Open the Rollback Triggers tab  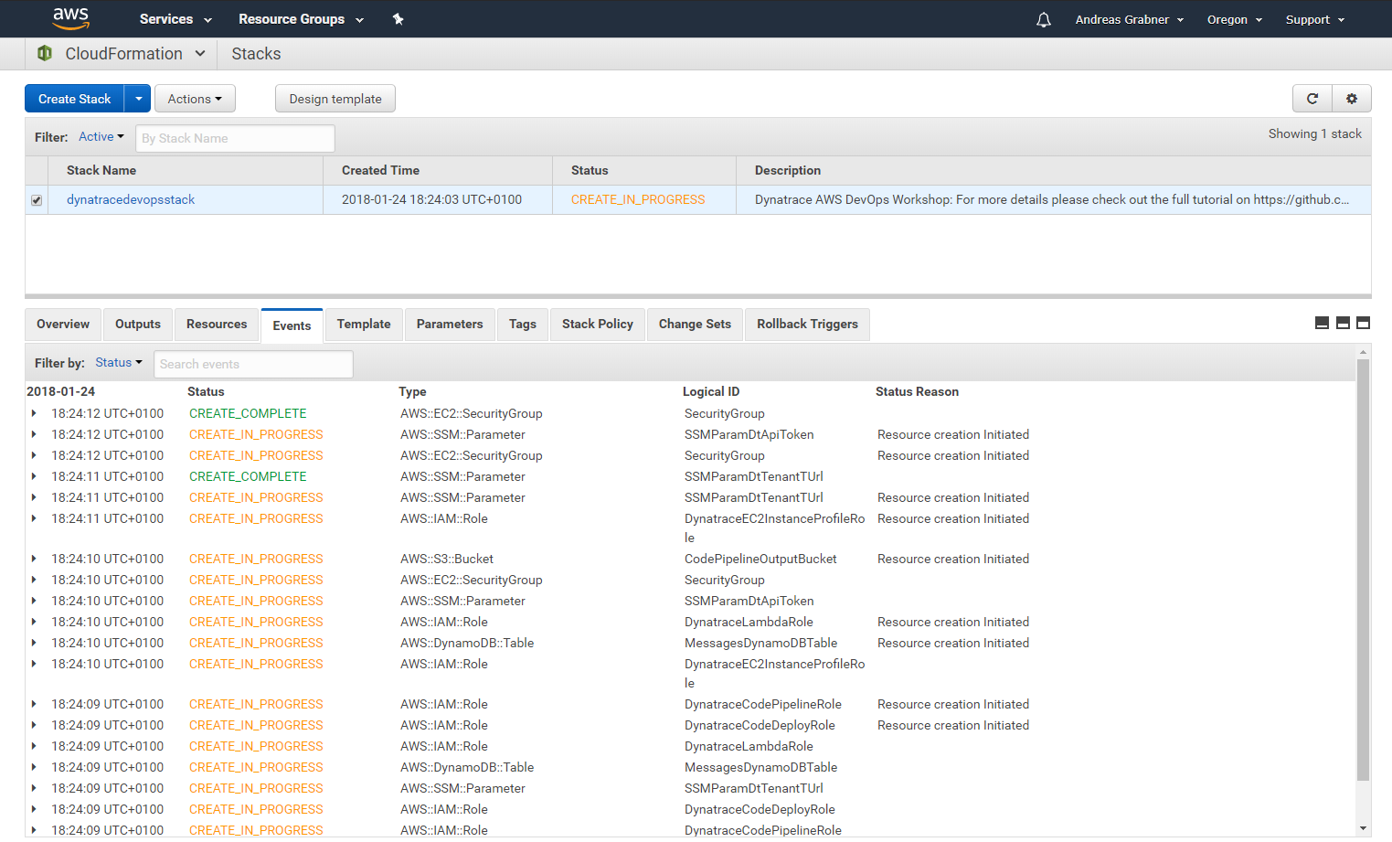[808, 325]
